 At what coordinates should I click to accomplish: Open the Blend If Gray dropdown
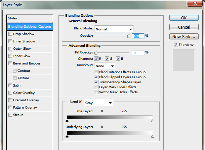(x=98, y=103)
